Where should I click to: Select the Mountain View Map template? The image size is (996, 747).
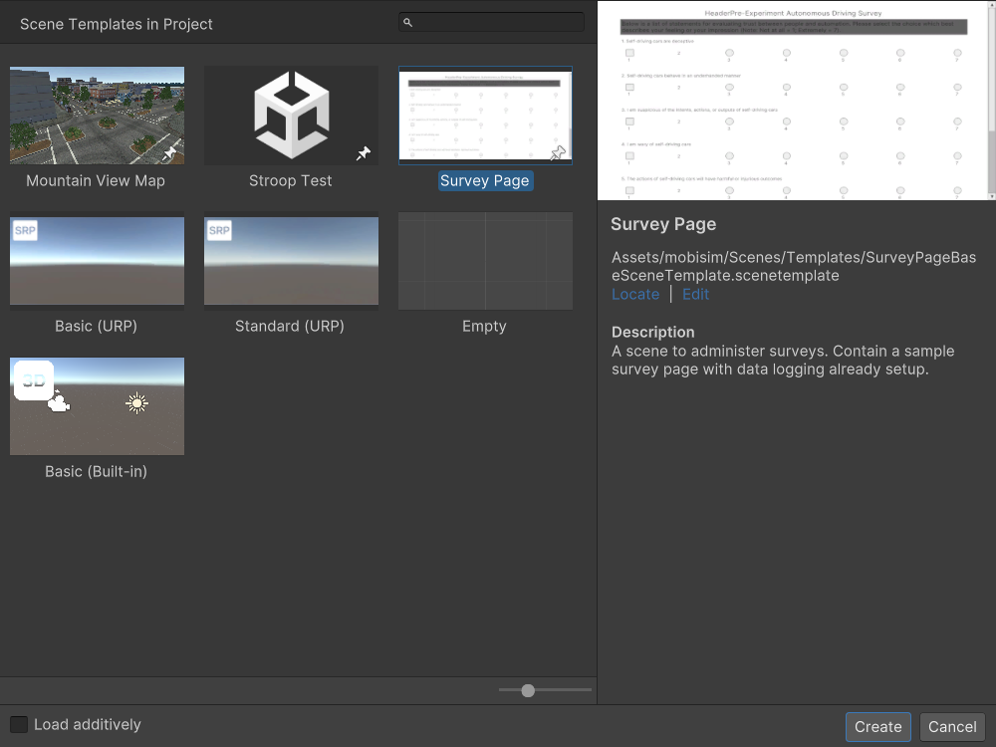[x=98, y=115]
